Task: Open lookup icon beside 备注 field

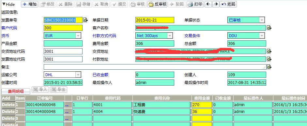Action: (x=269, y=67)
